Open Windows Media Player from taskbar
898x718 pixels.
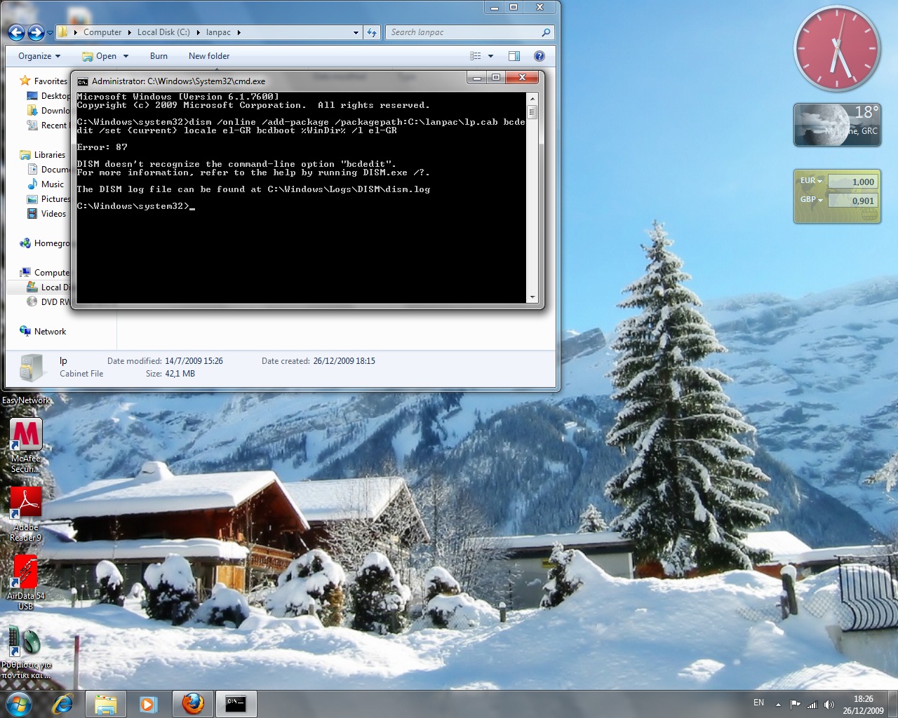148,703
